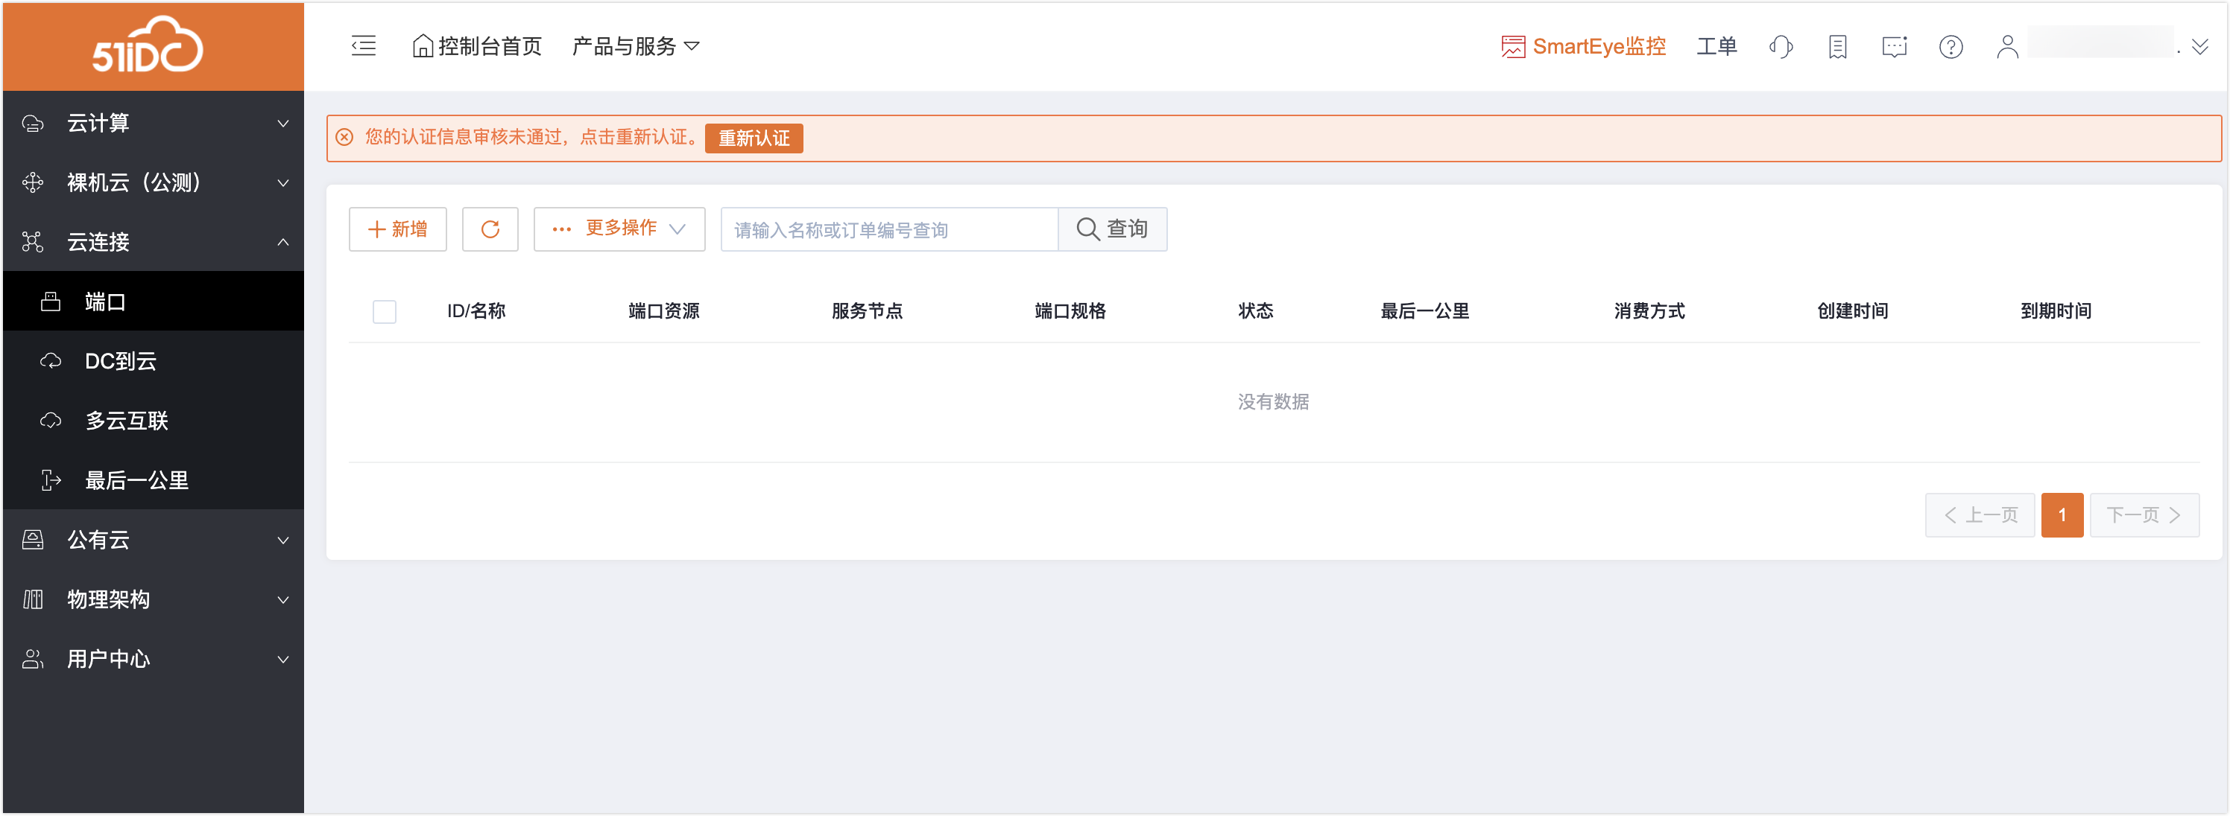Collapse the 云连接 sidebar section
This screenshot has width=2230, height=816.
pyautogui.click(x=154, y=242)
